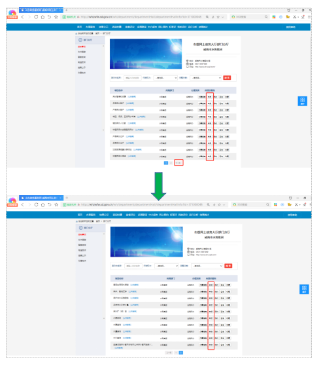Click the red search button in the upper filter bar
Image resolution: width=321 pixels, height=366 pixels.
coord(227,78)
